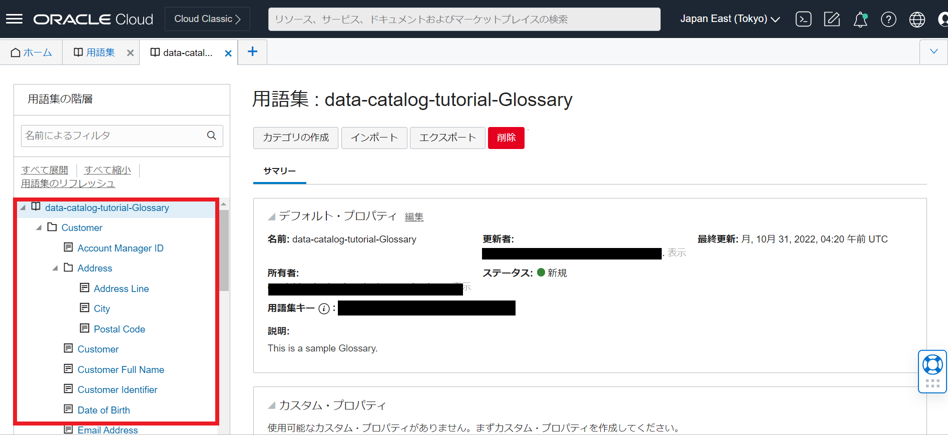Open the hamburger navigation menu
This screenshot has width=948, height=435.
coord(14,19)
